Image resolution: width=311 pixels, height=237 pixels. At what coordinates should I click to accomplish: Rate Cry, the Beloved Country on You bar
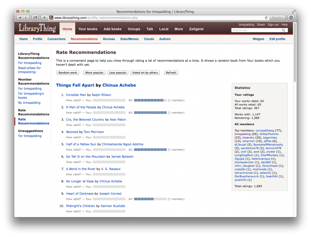click(109, 125)
